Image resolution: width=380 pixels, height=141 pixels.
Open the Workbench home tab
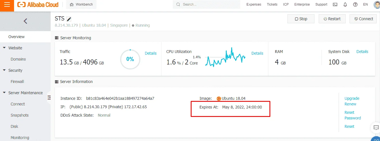pyautogui.click(x=81, y=4)
